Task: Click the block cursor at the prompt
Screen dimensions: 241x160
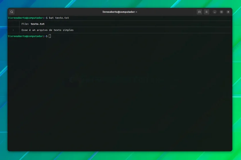Action: [x=50, y=36]
